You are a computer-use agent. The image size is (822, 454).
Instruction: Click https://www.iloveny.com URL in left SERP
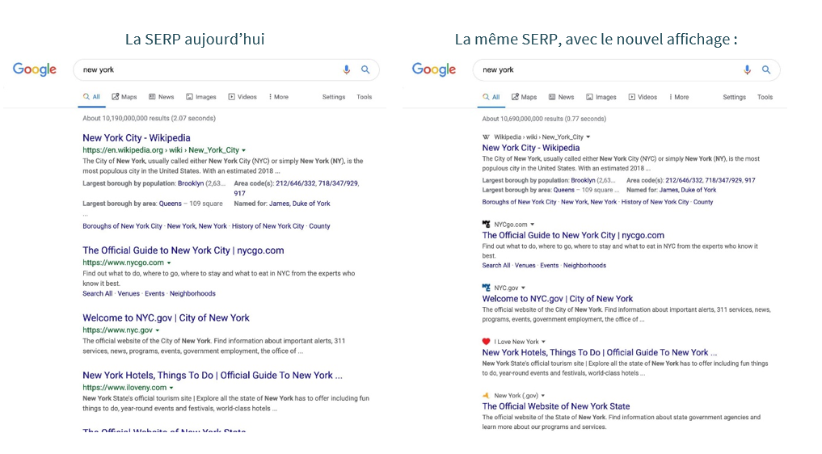124,388
